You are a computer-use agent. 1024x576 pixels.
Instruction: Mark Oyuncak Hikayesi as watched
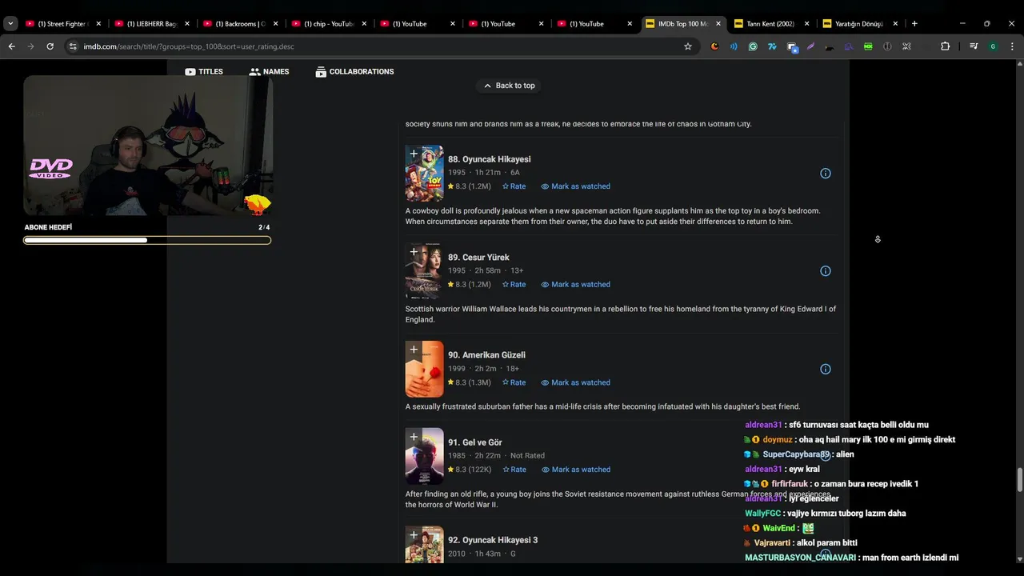[575, 186]
